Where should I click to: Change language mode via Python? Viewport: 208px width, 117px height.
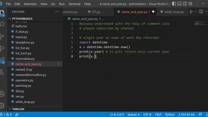coord(170,114)
